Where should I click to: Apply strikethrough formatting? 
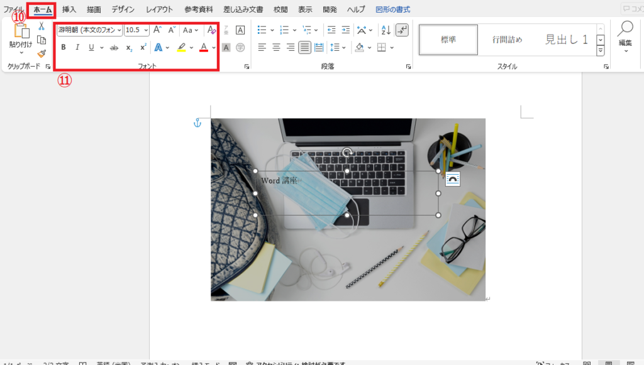[x=114, y=48]
